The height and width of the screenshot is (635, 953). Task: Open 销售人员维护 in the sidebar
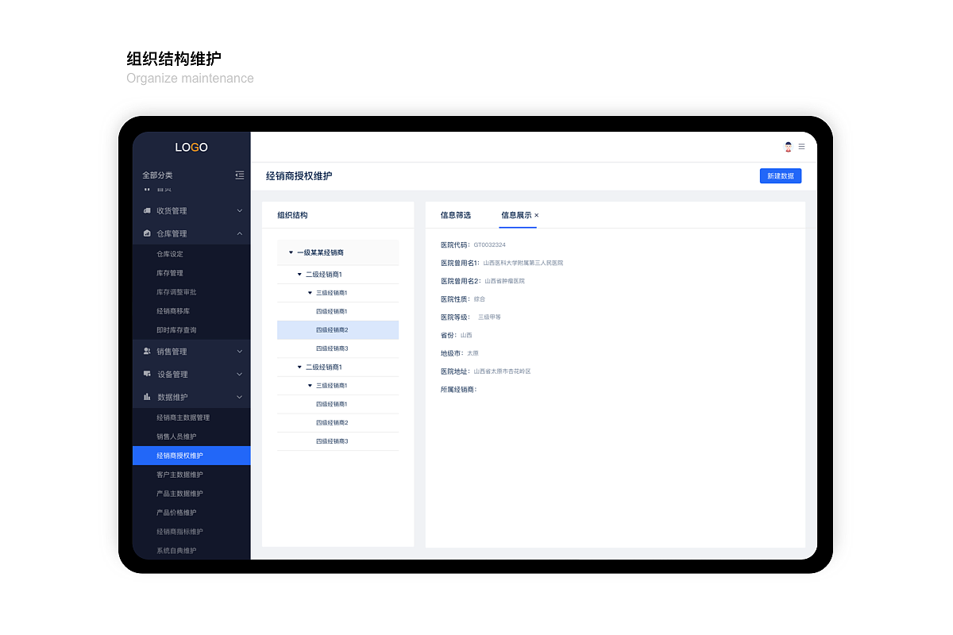(176, 437)
